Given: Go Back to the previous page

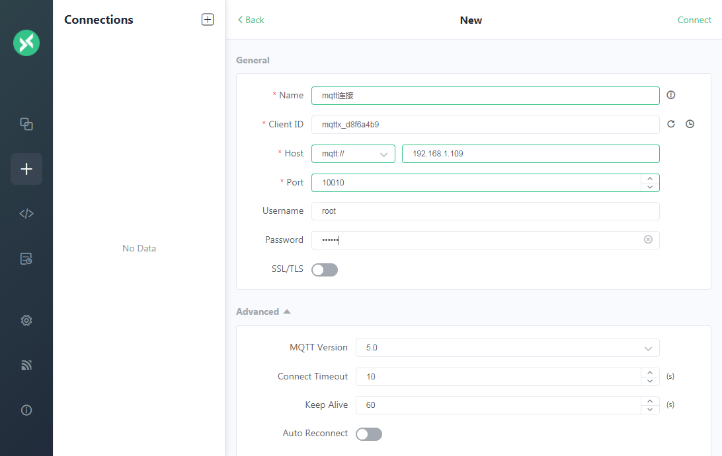Looking at the screenshot, I should [251, 20].
